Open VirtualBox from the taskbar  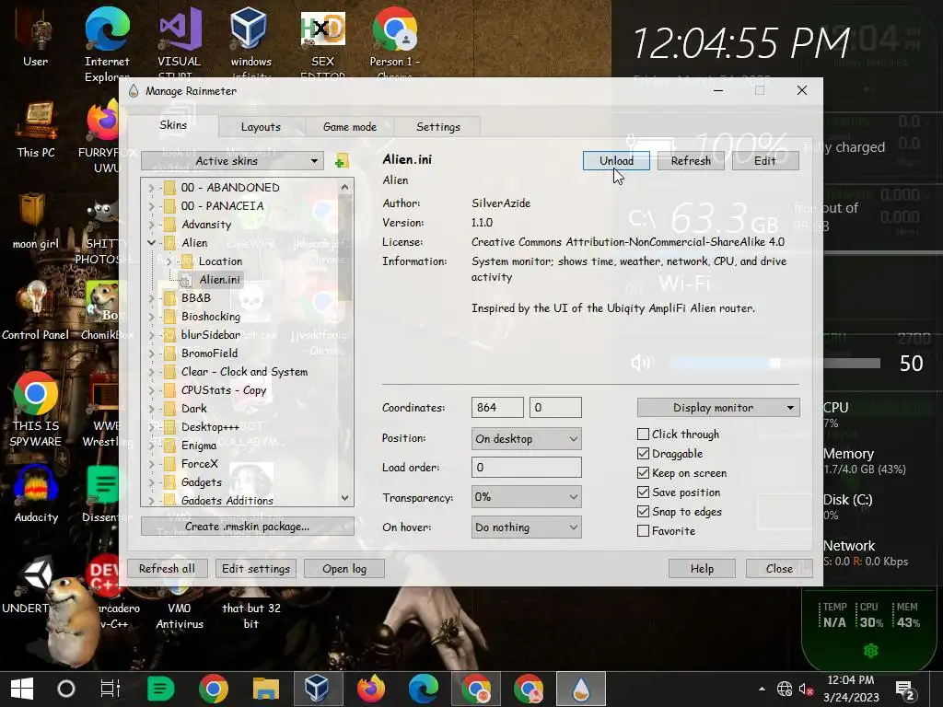pyautogui.click(x=317, y=689)
